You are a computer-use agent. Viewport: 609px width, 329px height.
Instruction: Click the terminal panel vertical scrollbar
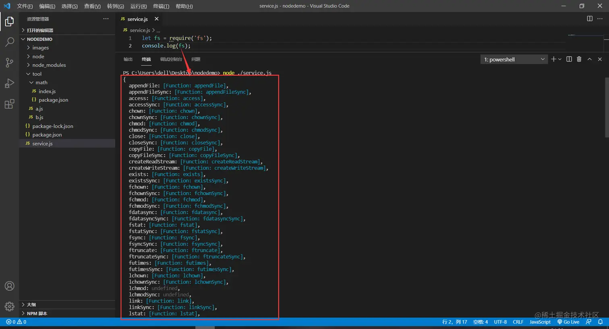pyautogui.click(x=607, y=107)
